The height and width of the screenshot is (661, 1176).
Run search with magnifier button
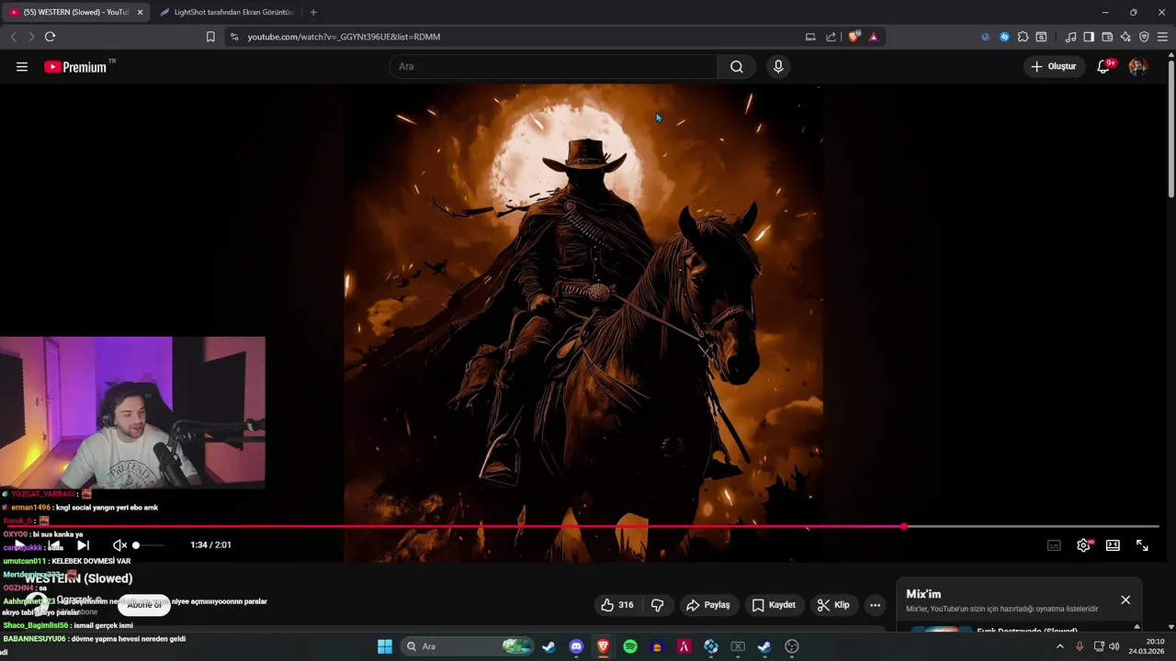[x=737, y=67]
